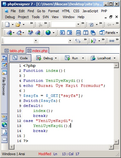121x158 pixels.
Task: Click the tag label sidebar icon
Action: tap(4, 139)
